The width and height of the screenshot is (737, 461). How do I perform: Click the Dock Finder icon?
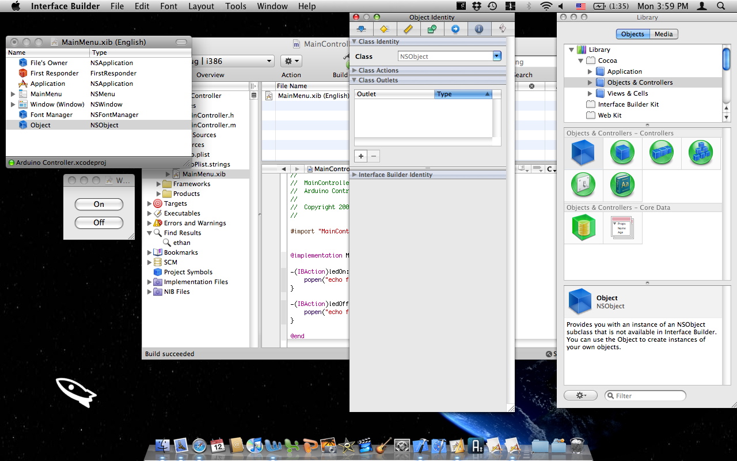pyautogui.click(x=164, y=445)
